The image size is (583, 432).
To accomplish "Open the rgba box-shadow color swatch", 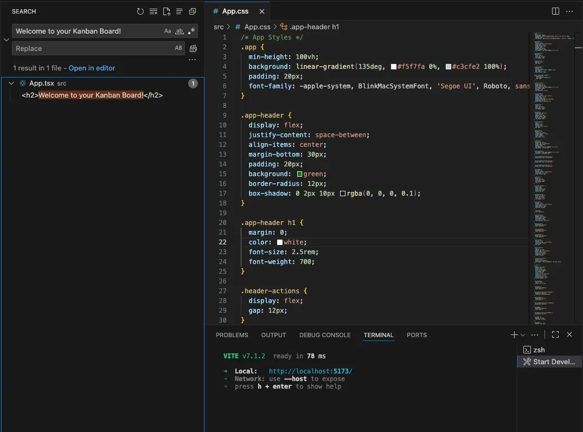I will [342, 194].
